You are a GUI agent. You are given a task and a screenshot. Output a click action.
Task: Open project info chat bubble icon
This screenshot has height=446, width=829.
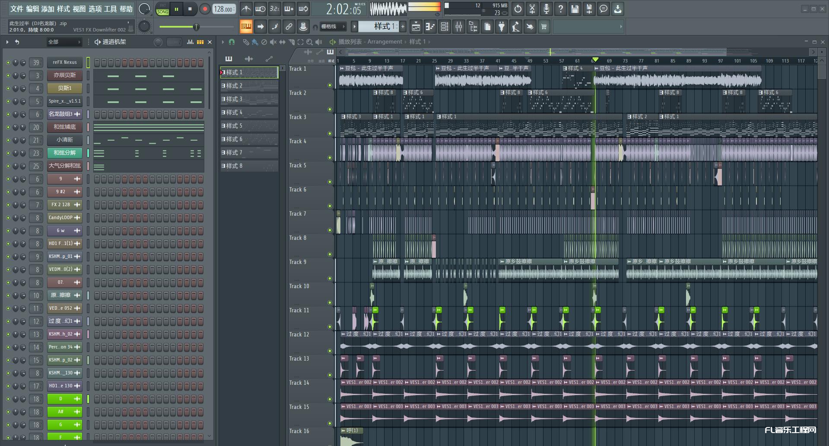(603, 9)
